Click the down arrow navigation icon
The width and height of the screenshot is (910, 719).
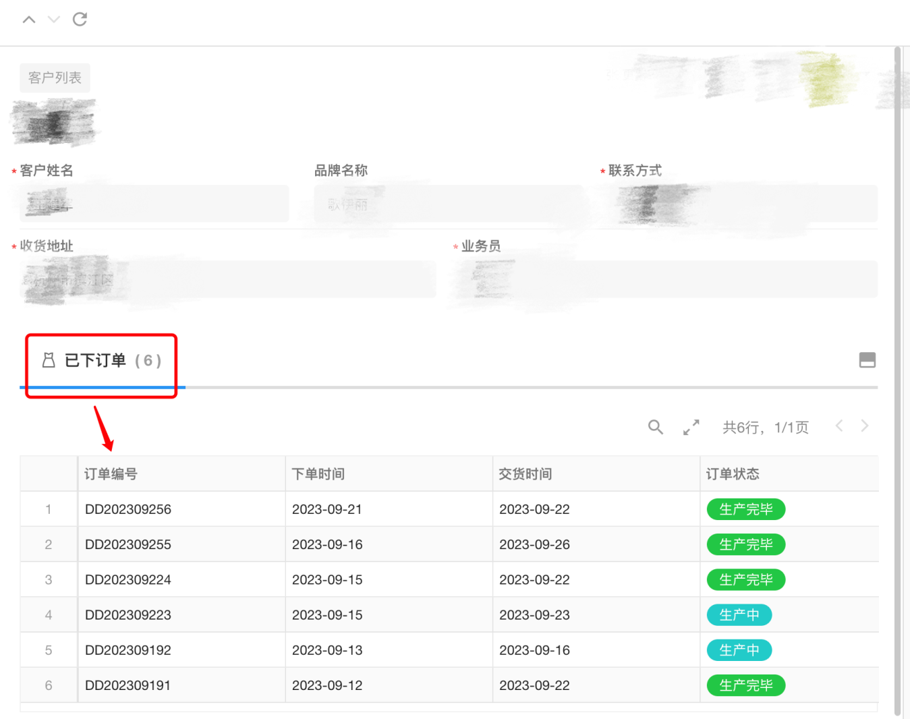54,20
